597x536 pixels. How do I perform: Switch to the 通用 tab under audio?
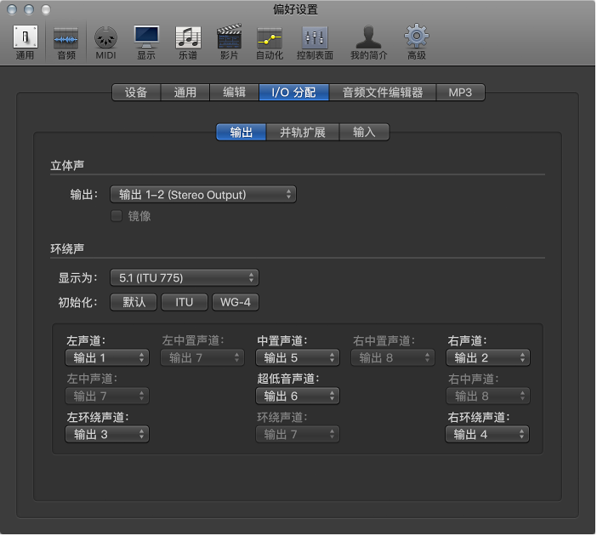[x=185, y=93]
